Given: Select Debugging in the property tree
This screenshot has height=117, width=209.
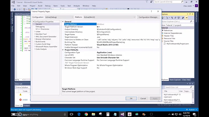Looking at the screenshot, I should [x=40, y=27].
